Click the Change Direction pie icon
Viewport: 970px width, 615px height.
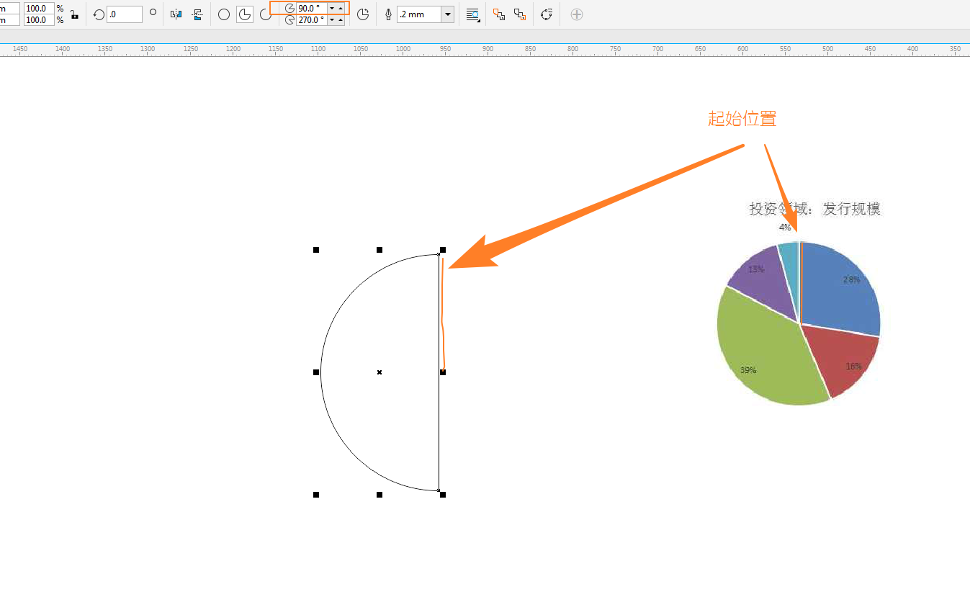pos(363,14)
